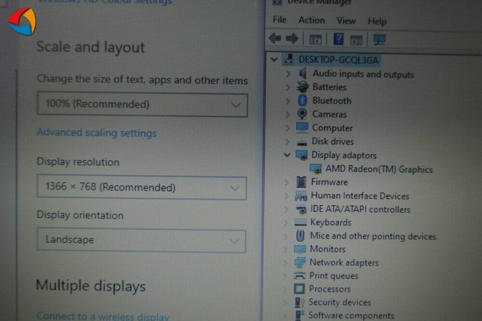Click the Network adapters icon
The width and height of the screenshot is (482, 321).
pyautogui.click(x=300, y=262)
